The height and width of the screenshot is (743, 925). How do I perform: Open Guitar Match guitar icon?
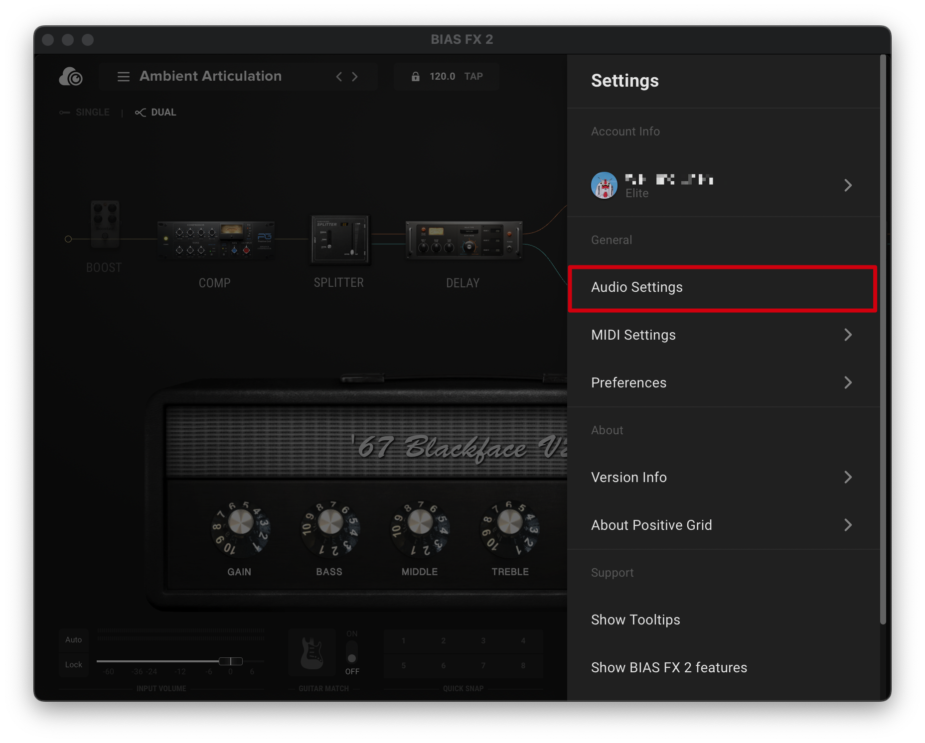pos(312,653)
